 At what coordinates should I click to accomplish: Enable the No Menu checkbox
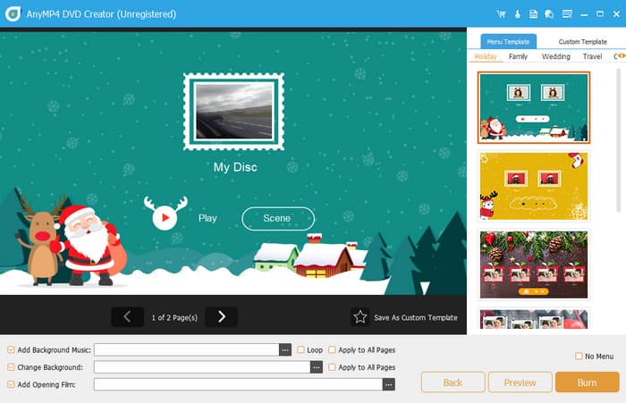(x=579, y=356)
